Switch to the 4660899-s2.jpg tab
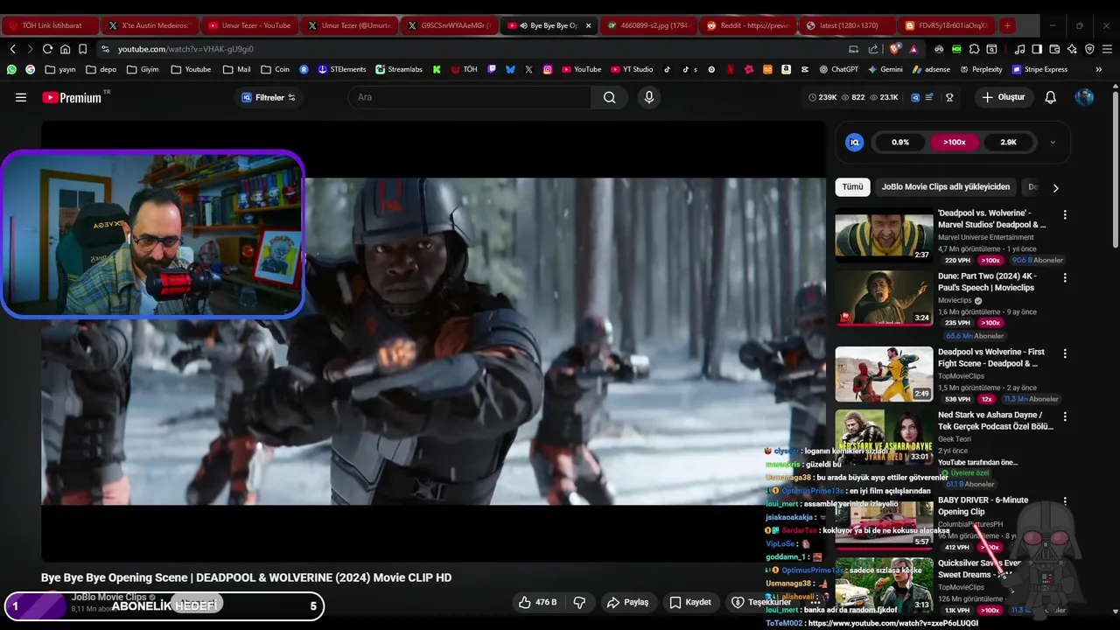Screen dimensions: 1120x630 tap(649, 25)
